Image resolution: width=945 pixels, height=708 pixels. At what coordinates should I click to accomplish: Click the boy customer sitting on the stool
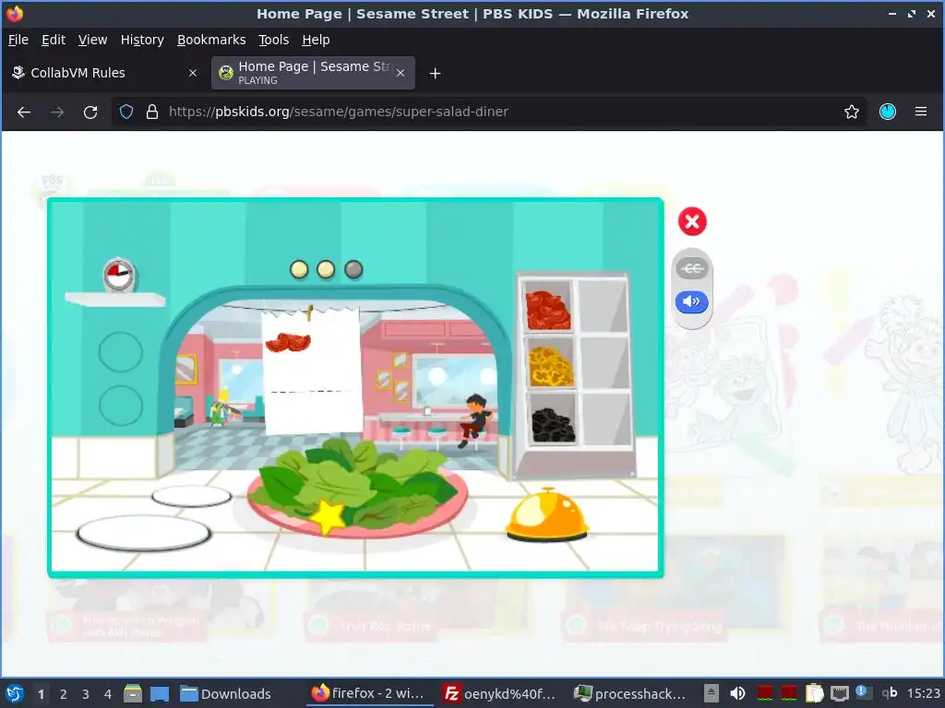click(476, 419)
